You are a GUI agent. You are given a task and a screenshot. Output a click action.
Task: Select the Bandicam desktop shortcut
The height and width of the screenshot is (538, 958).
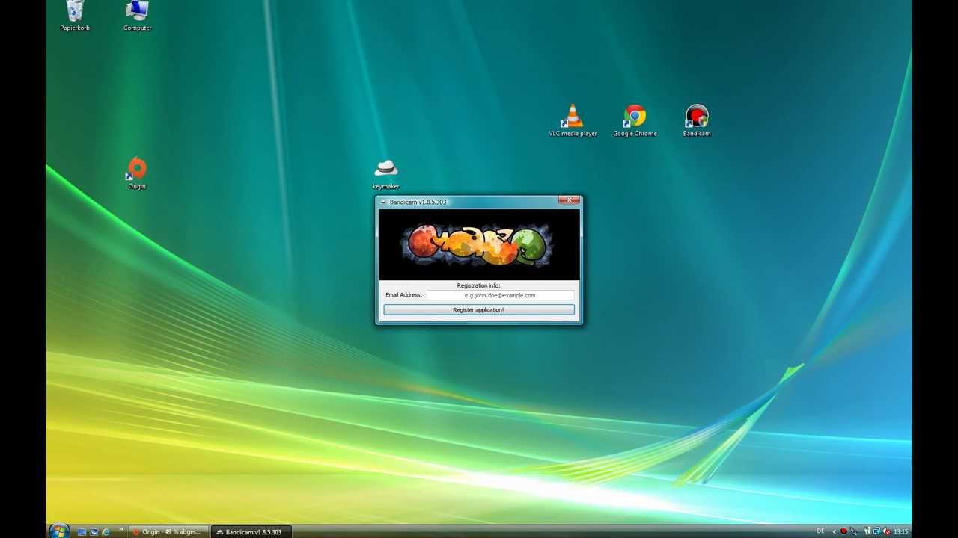(x=697, y=120)
